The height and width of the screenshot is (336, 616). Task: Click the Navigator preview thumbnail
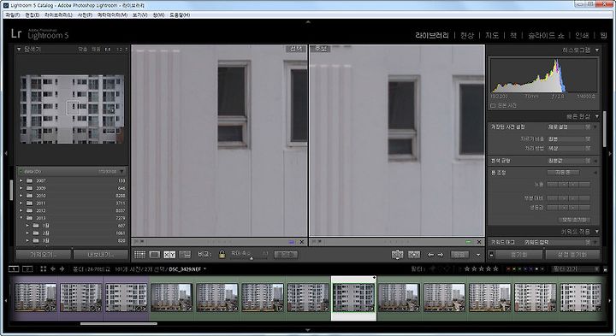tap(72, 109)
